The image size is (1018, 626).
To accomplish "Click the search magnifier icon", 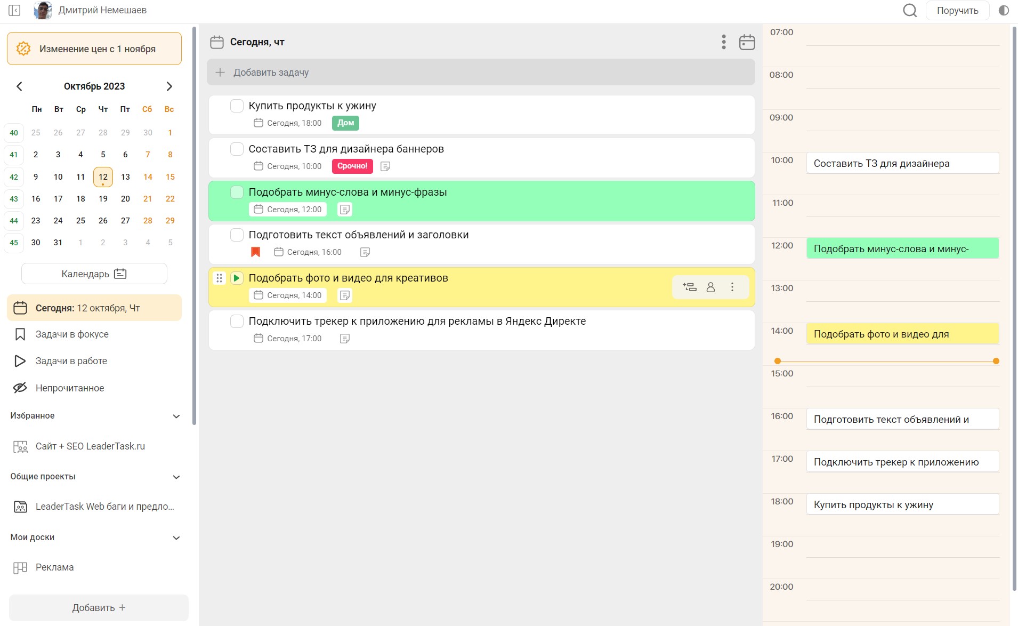I will click(910, 11).
